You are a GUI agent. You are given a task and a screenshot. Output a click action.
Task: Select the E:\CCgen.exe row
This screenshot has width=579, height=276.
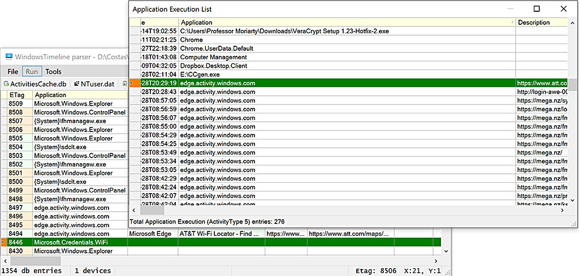point(348,75)
